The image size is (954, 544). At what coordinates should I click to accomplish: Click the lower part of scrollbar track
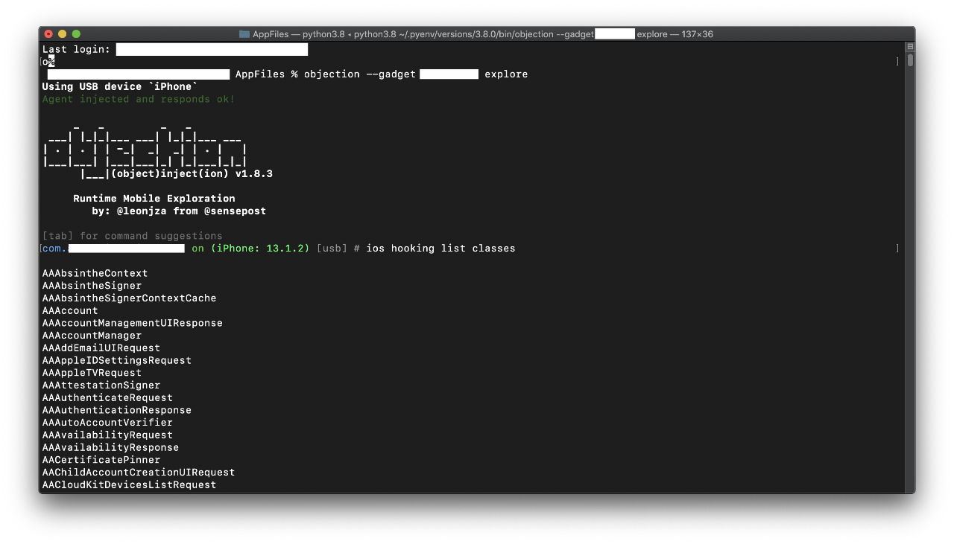909,372
